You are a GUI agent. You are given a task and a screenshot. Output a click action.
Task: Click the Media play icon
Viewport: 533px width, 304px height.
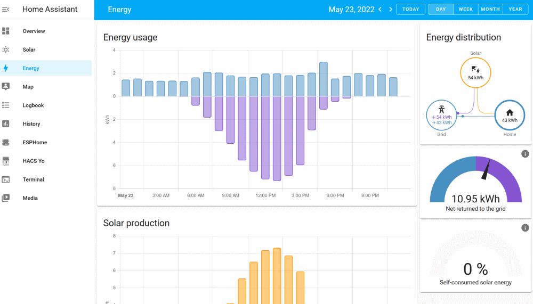(x=5, y=198)
